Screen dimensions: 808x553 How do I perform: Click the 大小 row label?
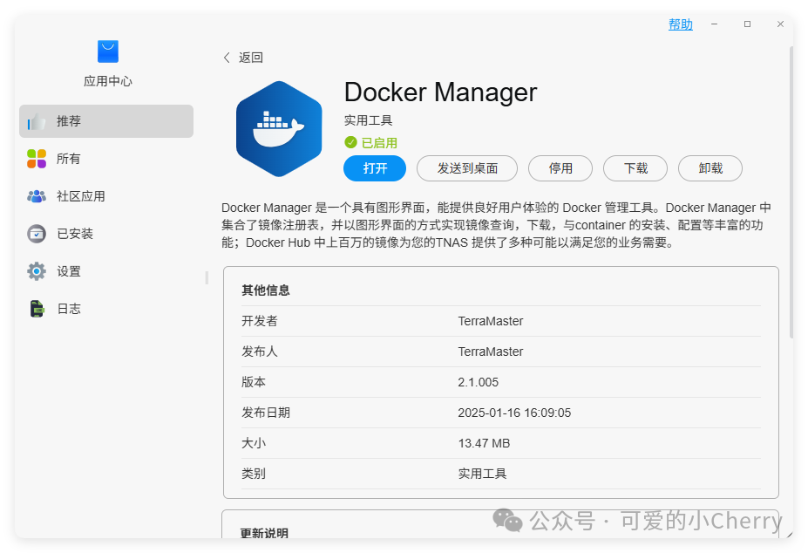[254, 443]
